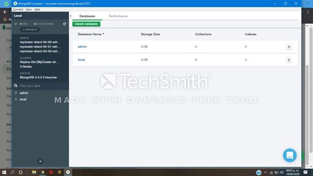Click the taskbar clock and date
Screen dimensions: 313x176
pos(292,172)
